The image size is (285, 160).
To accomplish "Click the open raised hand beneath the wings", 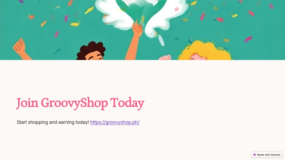I will [137, 29].
